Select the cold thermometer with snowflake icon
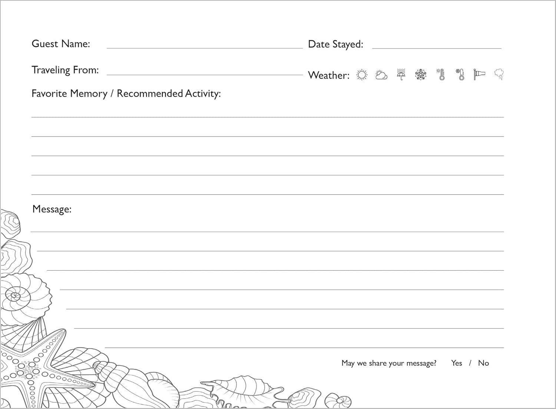The image size is (556, 409). [460, 75]
